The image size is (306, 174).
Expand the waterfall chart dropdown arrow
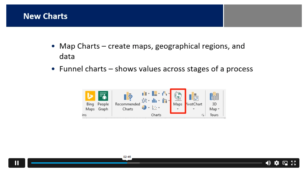(169, 94)
